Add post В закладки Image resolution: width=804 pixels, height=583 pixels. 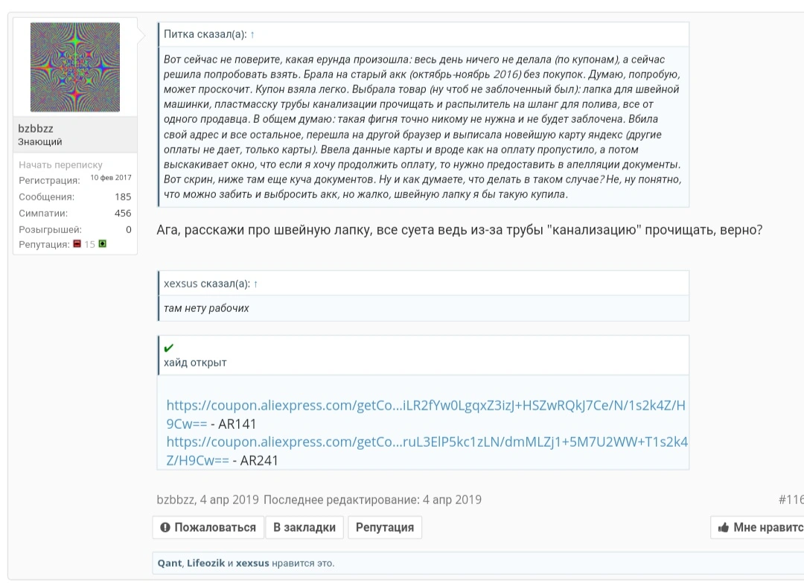click(x=304, y=527)
